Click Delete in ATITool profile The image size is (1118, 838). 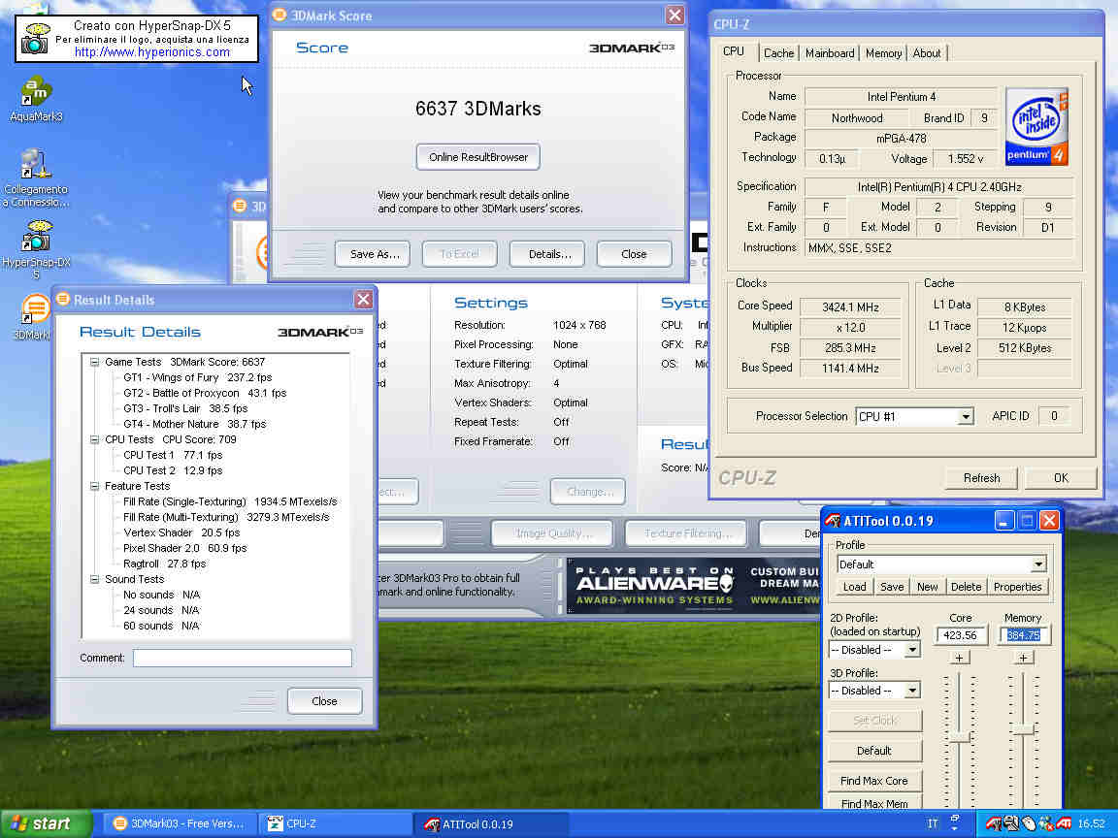coord(966,587)
